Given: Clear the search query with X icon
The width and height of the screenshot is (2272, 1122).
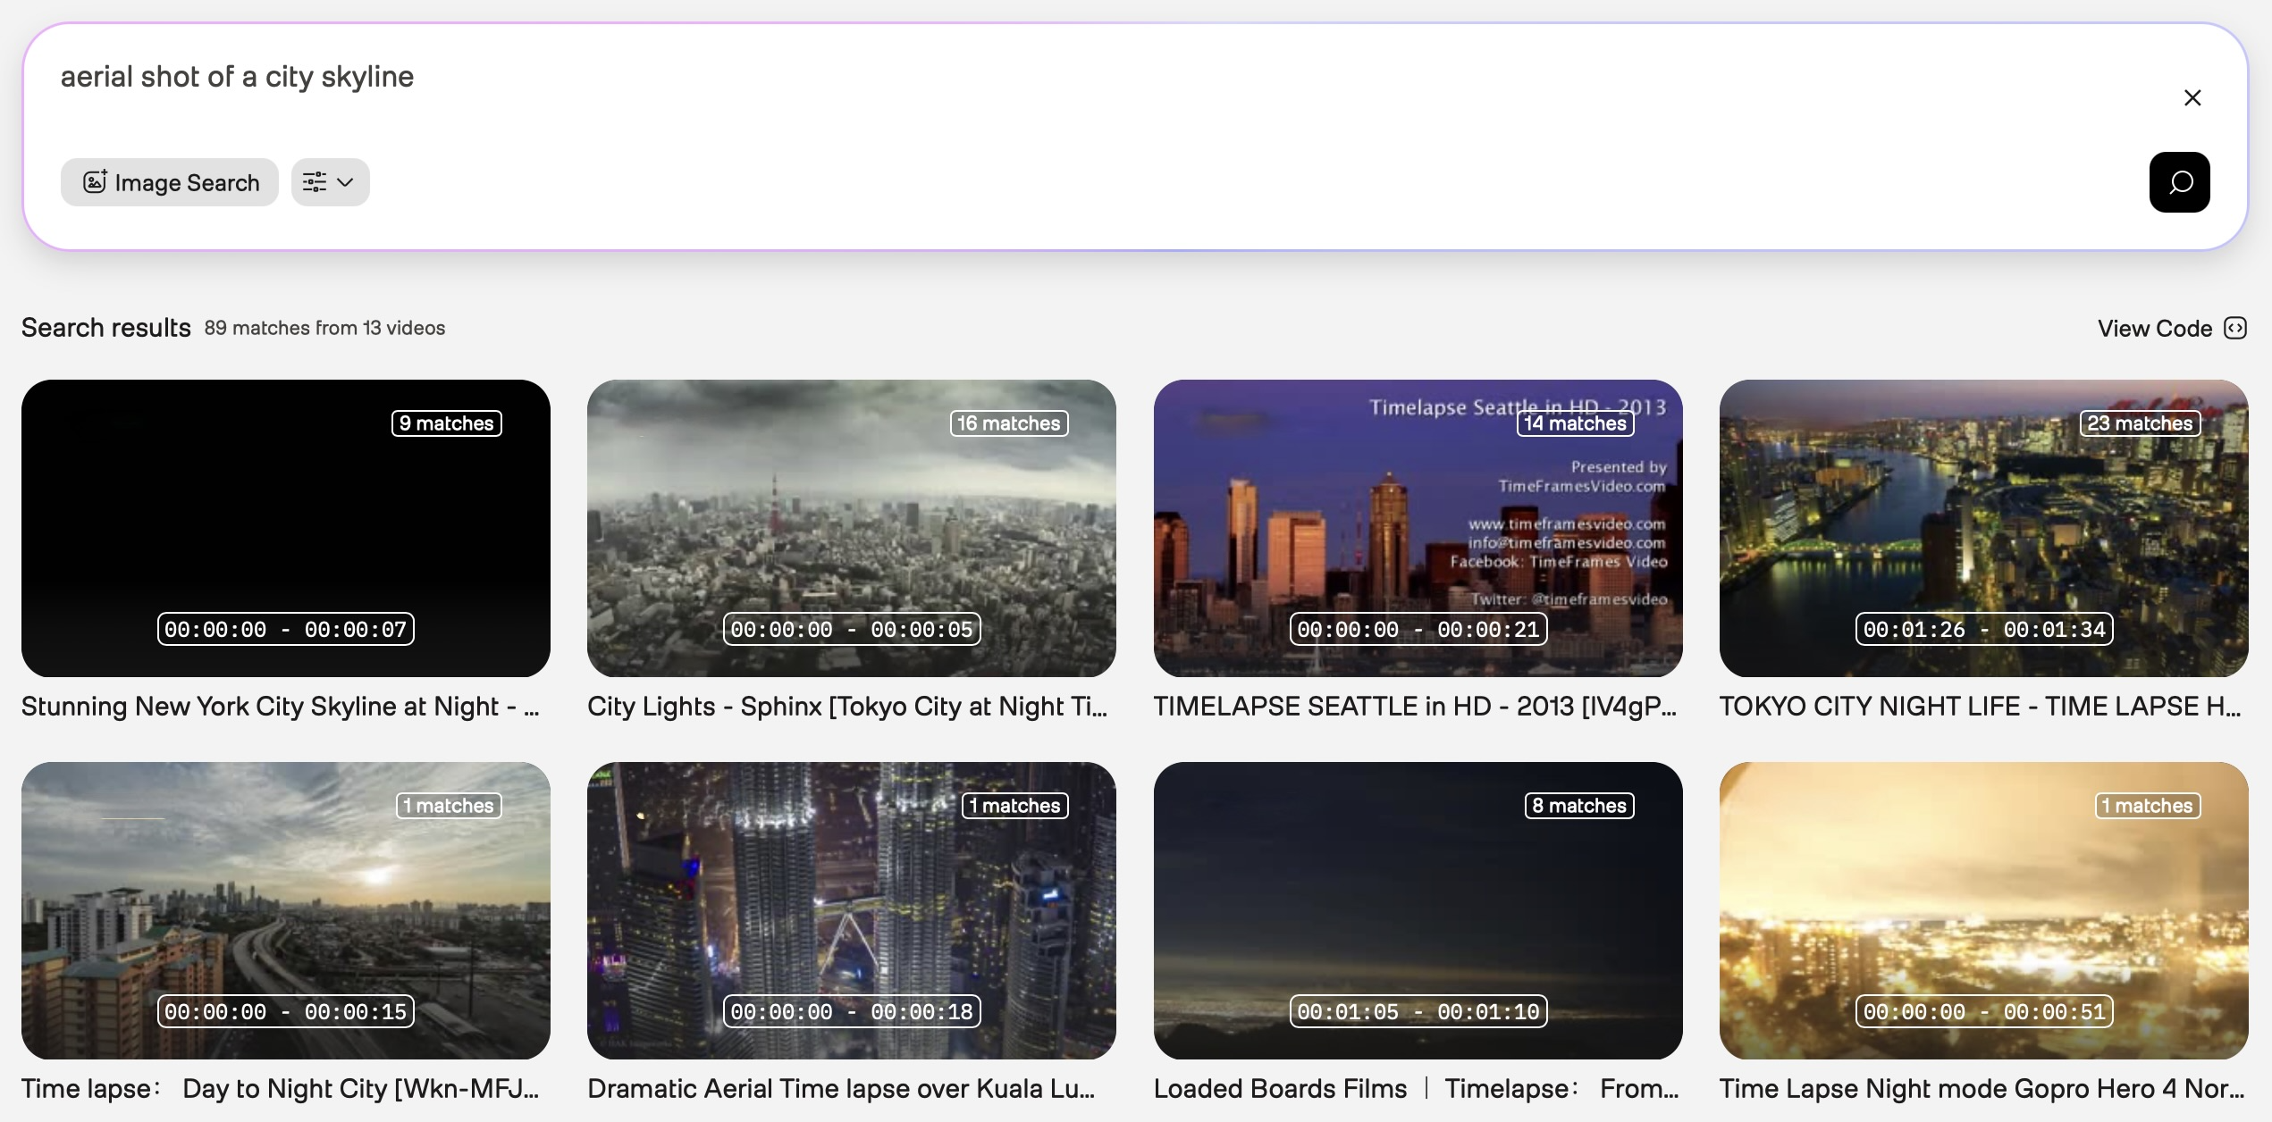Looking at the screenshot, I should pos(2192,97).
